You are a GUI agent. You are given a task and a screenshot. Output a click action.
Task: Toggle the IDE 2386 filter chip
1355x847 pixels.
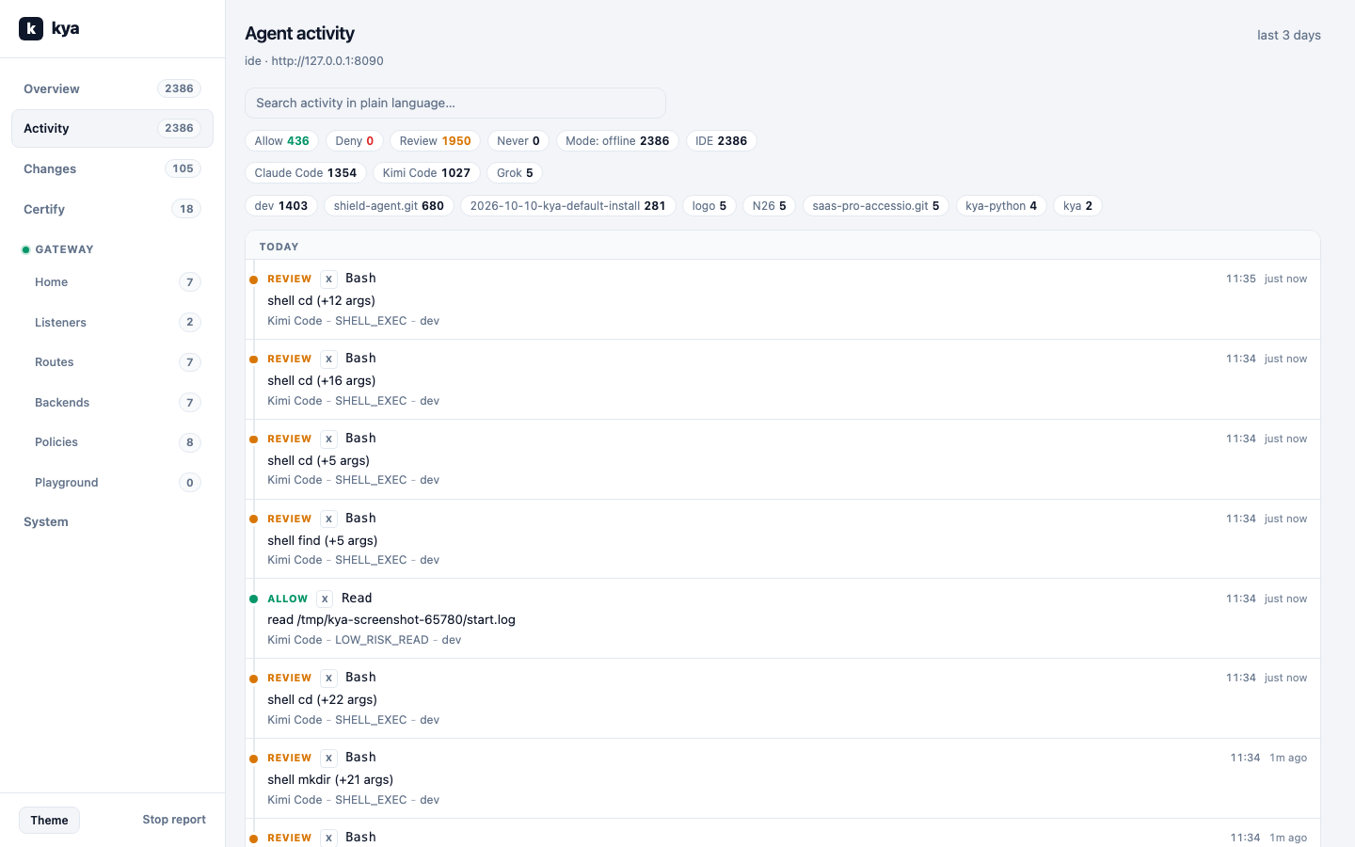coord(721,141)
